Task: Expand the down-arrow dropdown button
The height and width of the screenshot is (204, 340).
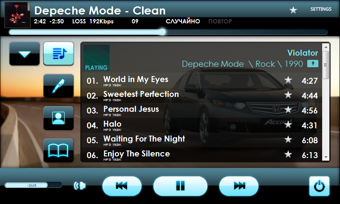Action: (25, 54)
